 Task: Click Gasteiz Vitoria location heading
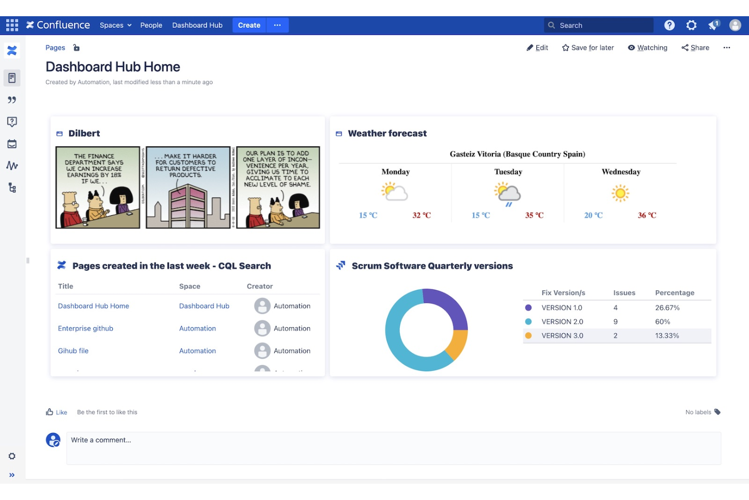(517, 154)
